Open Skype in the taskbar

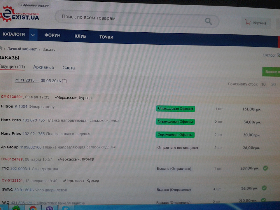[66, 208]
